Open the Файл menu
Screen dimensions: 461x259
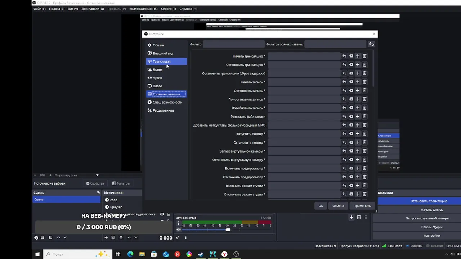[40, 9]
